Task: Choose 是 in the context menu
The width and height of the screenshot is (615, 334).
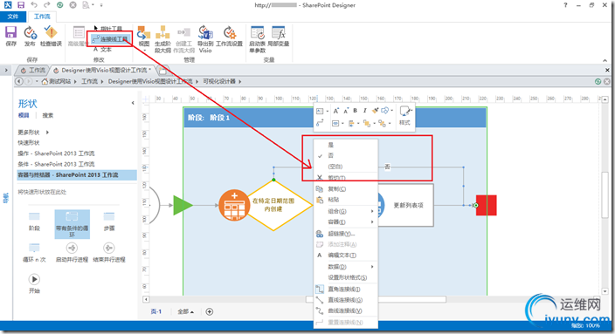Action: (346, 145)
